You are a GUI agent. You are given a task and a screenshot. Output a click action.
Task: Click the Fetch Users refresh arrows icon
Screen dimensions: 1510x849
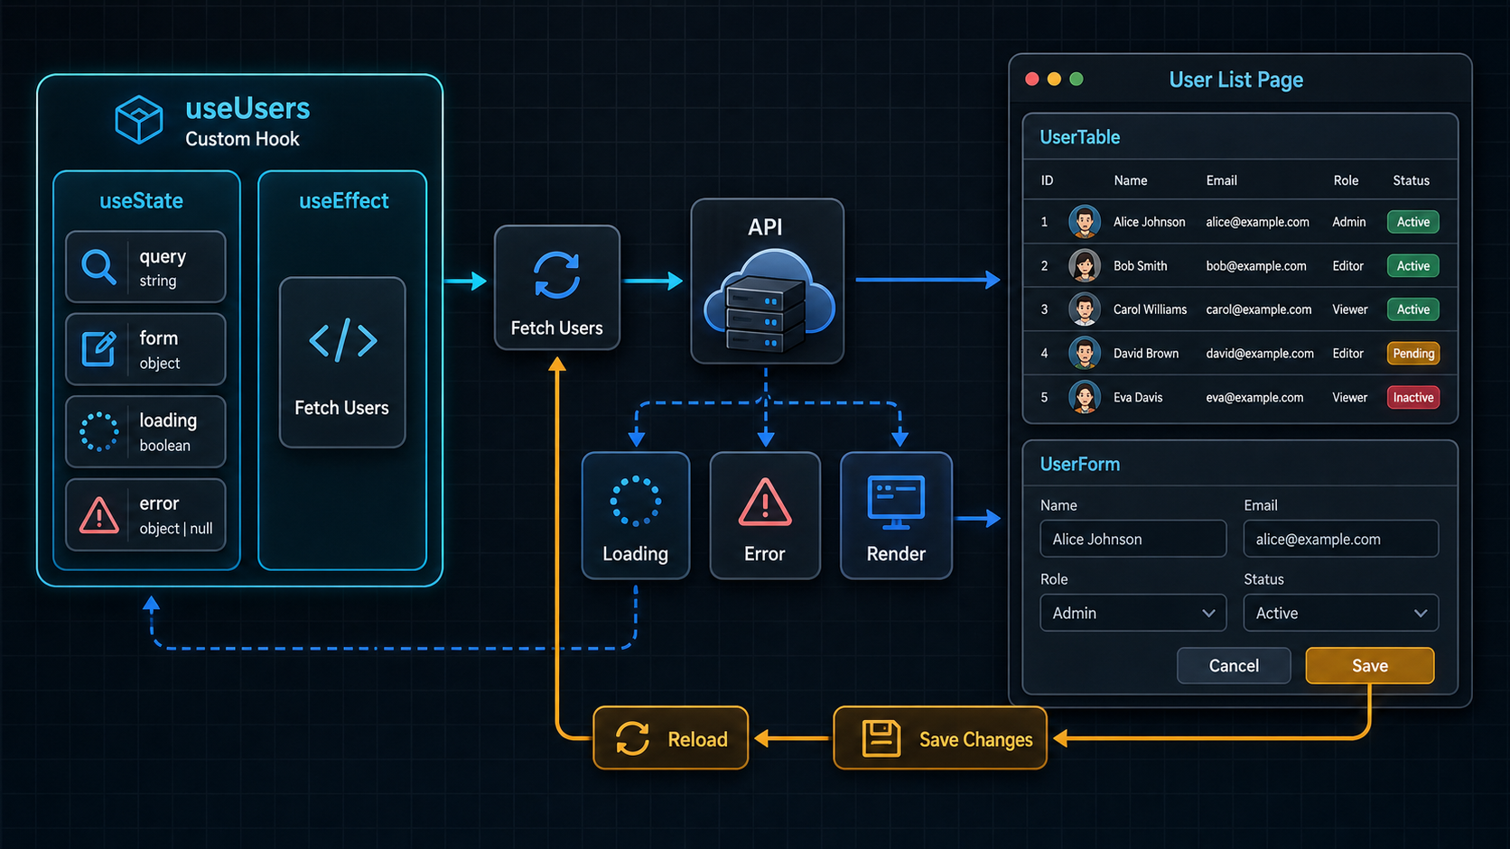point(556,275)
